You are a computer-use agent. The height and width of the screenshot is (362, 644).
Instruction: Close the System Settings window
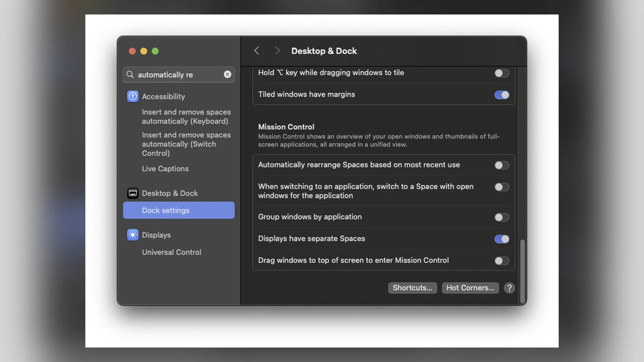[x=132, y=51]
